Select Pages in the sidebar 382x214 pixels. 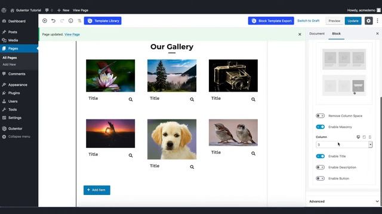13,49
